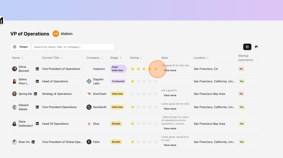Give Spring Ma a one-star rating
Screen dimensions: 283x158
[x=132, y=94]
